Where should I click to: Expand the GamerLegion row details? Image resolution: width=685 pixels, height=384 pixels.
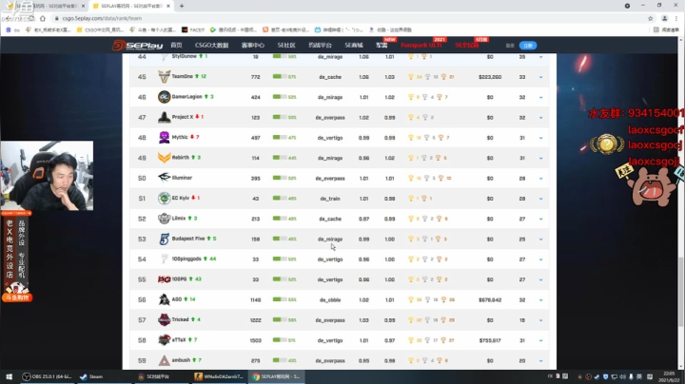[540, 97]
